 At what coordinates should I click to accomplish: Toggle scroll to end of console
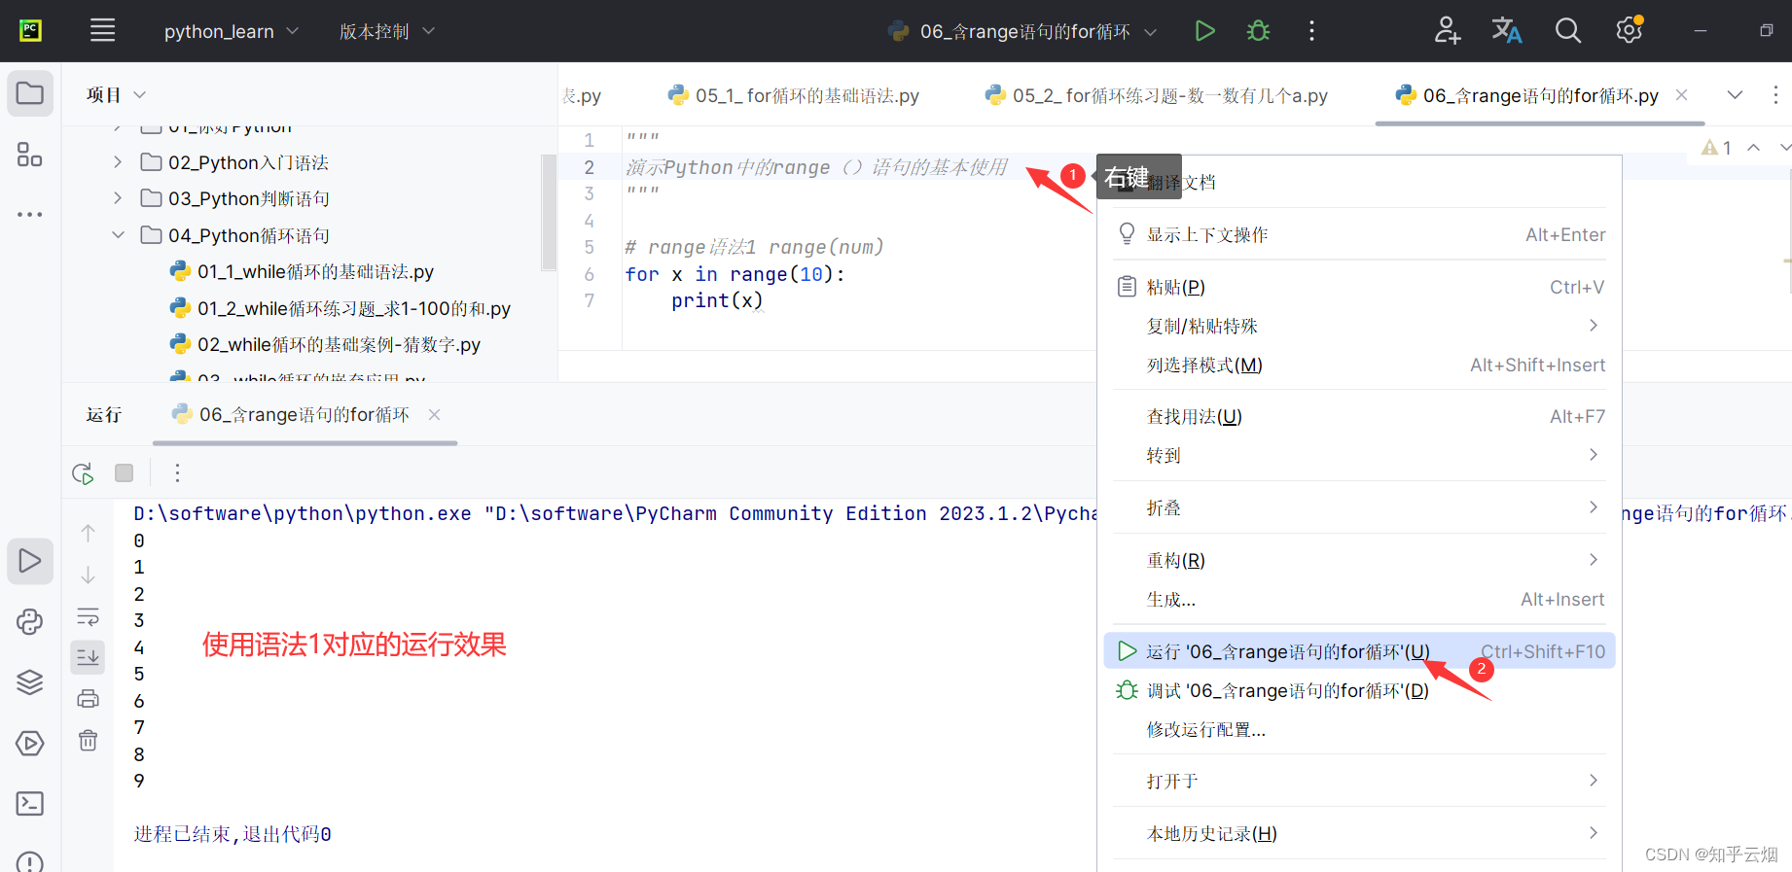tap(88, 658)
